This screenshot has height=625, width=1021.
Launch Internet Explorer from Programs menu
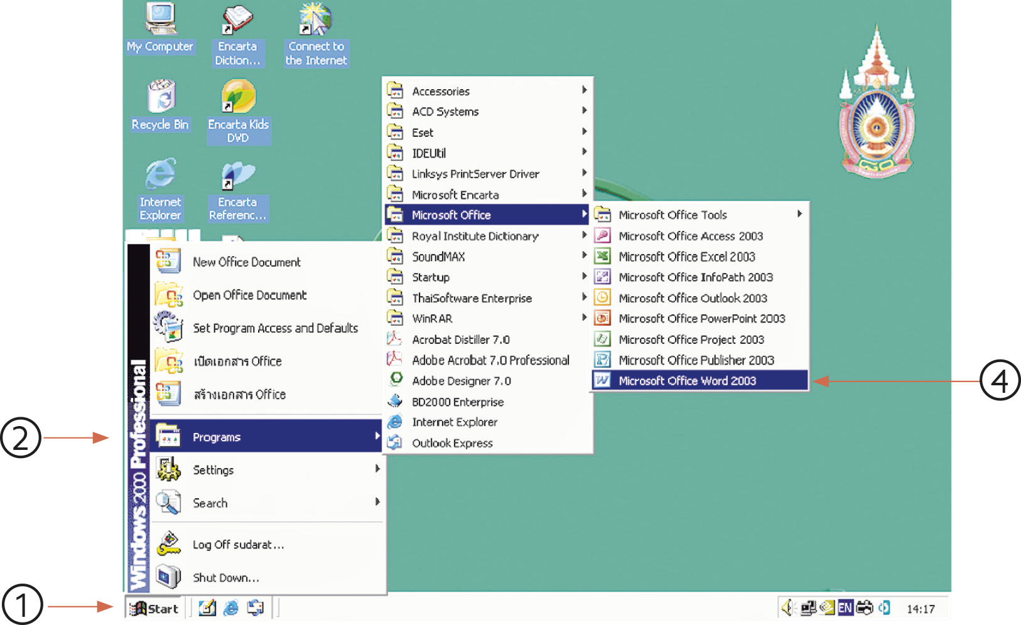(x=487, y=422)
